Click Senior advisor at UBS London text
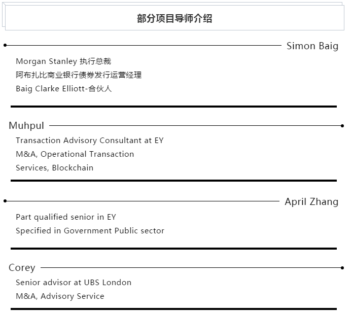This screenshot has height=311, width=352. (74, 283)
